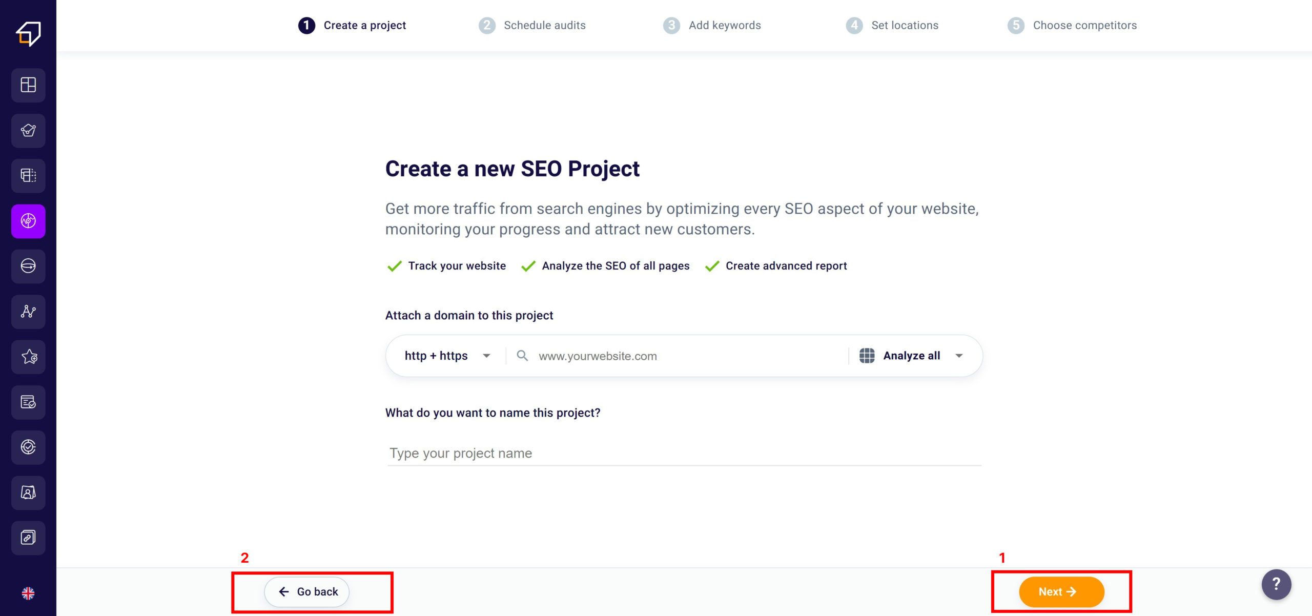Click the highlighted purple radar icon
1312x616 pixels.
click(28, 221)
